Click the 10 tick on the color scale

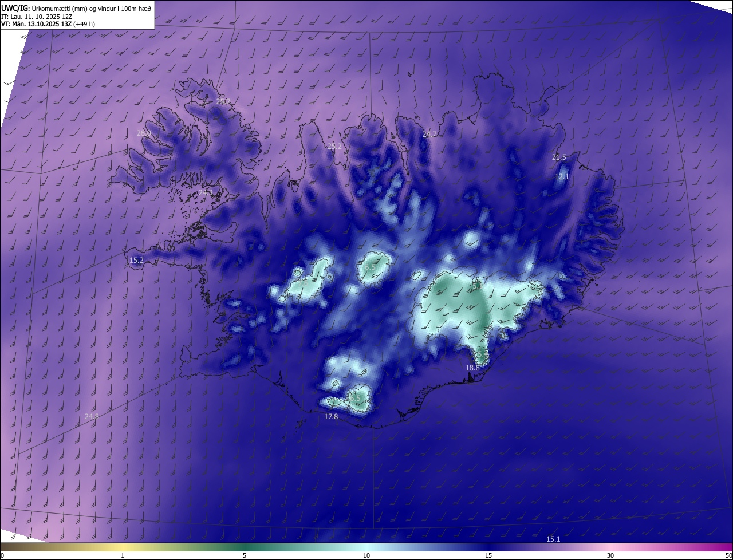click(x=366, y=555)
